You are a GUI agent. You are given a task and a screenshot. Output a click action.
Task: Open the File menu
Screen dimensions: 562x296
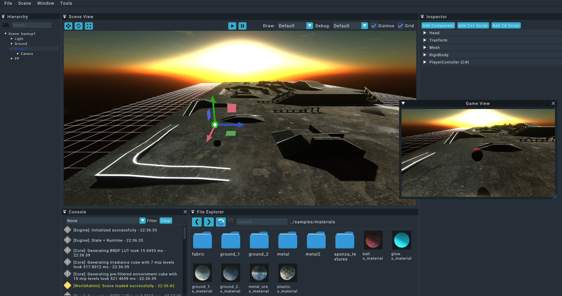point(8,3)
